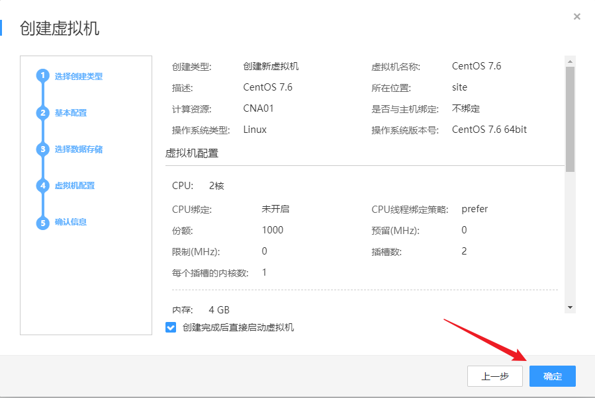
Task: Enable the start-after-creation option
Action: tap(169, 327)
